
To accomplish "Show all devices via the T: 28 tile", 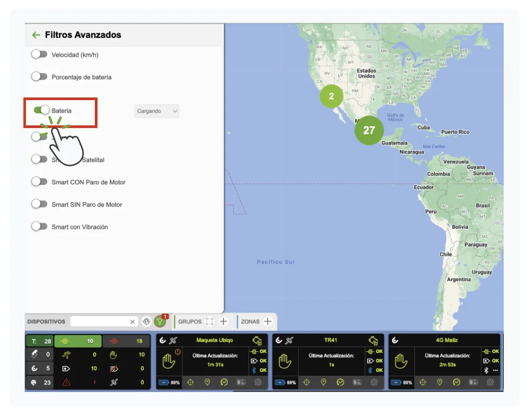I will [40, 341].
